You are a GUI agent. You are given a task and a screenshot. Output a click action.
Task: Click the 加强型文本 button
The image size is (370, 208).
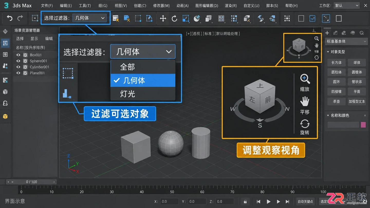pyautogui.click(x=357, y=101)
